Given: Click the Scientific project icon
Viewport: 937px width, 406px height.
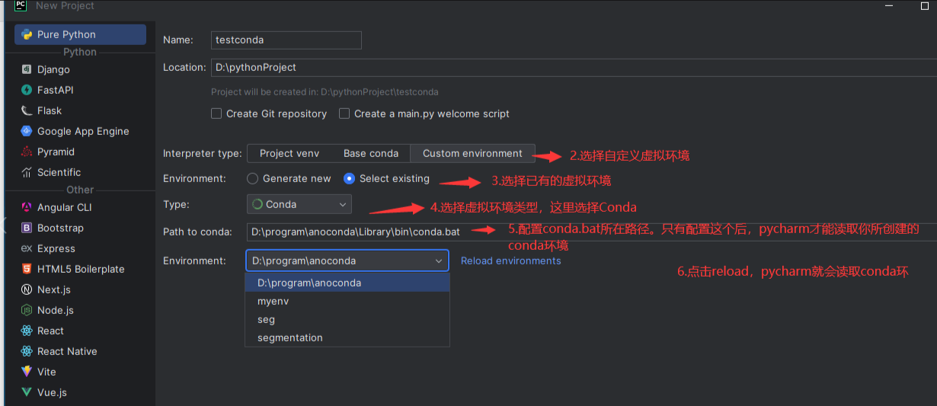Looking at the screenshot, I should 27,172.
